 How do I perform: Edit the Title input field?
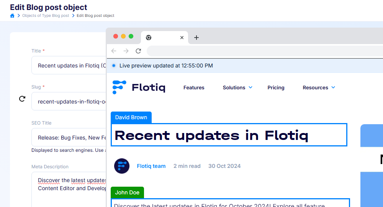69,65
